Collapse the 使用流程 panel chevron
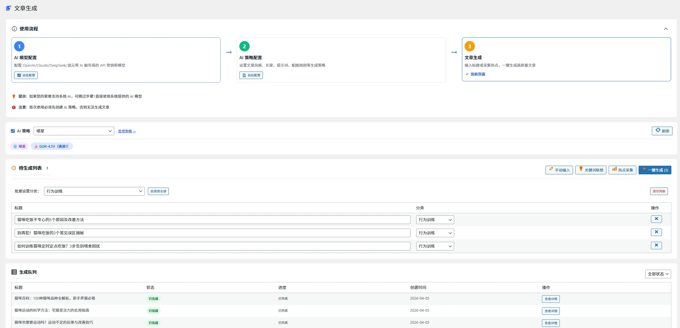This screenshot has height=328, width=680. (666, 29)
